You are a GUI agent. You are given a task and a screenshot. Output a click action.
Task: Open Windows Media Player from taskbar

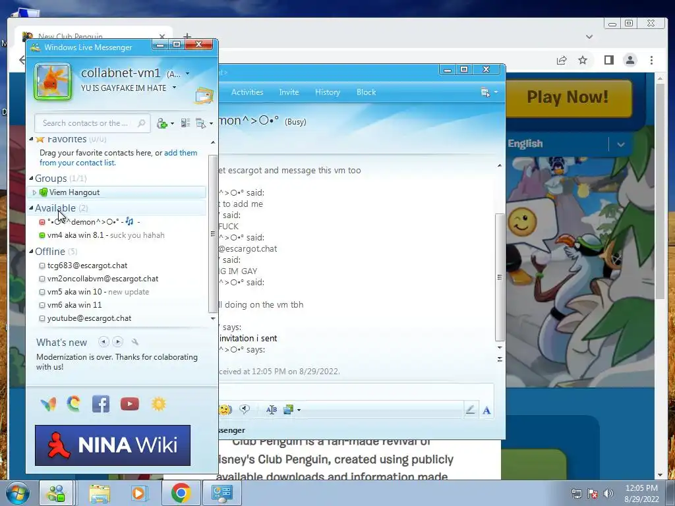pos(139,493)
